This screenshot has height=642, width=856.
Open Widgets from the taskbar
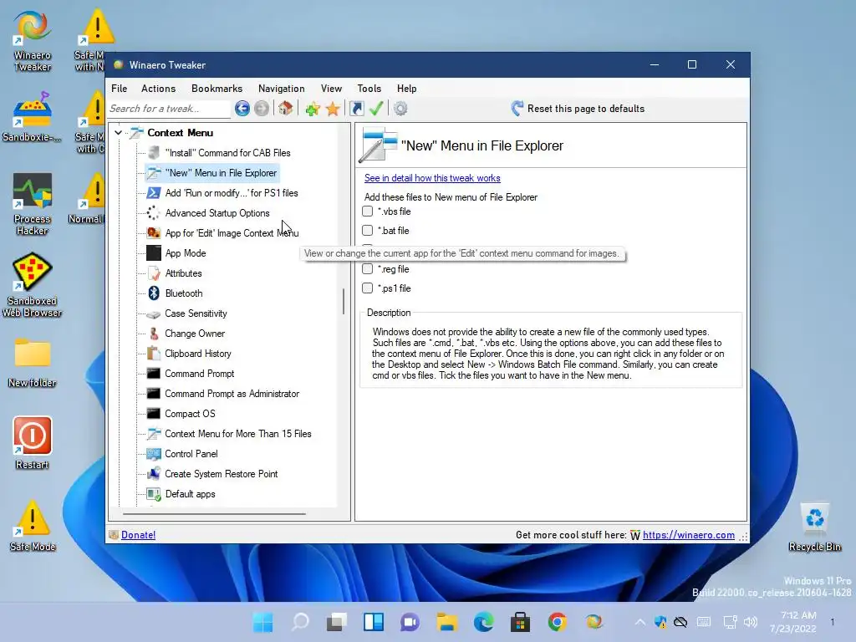pos(374,622)
